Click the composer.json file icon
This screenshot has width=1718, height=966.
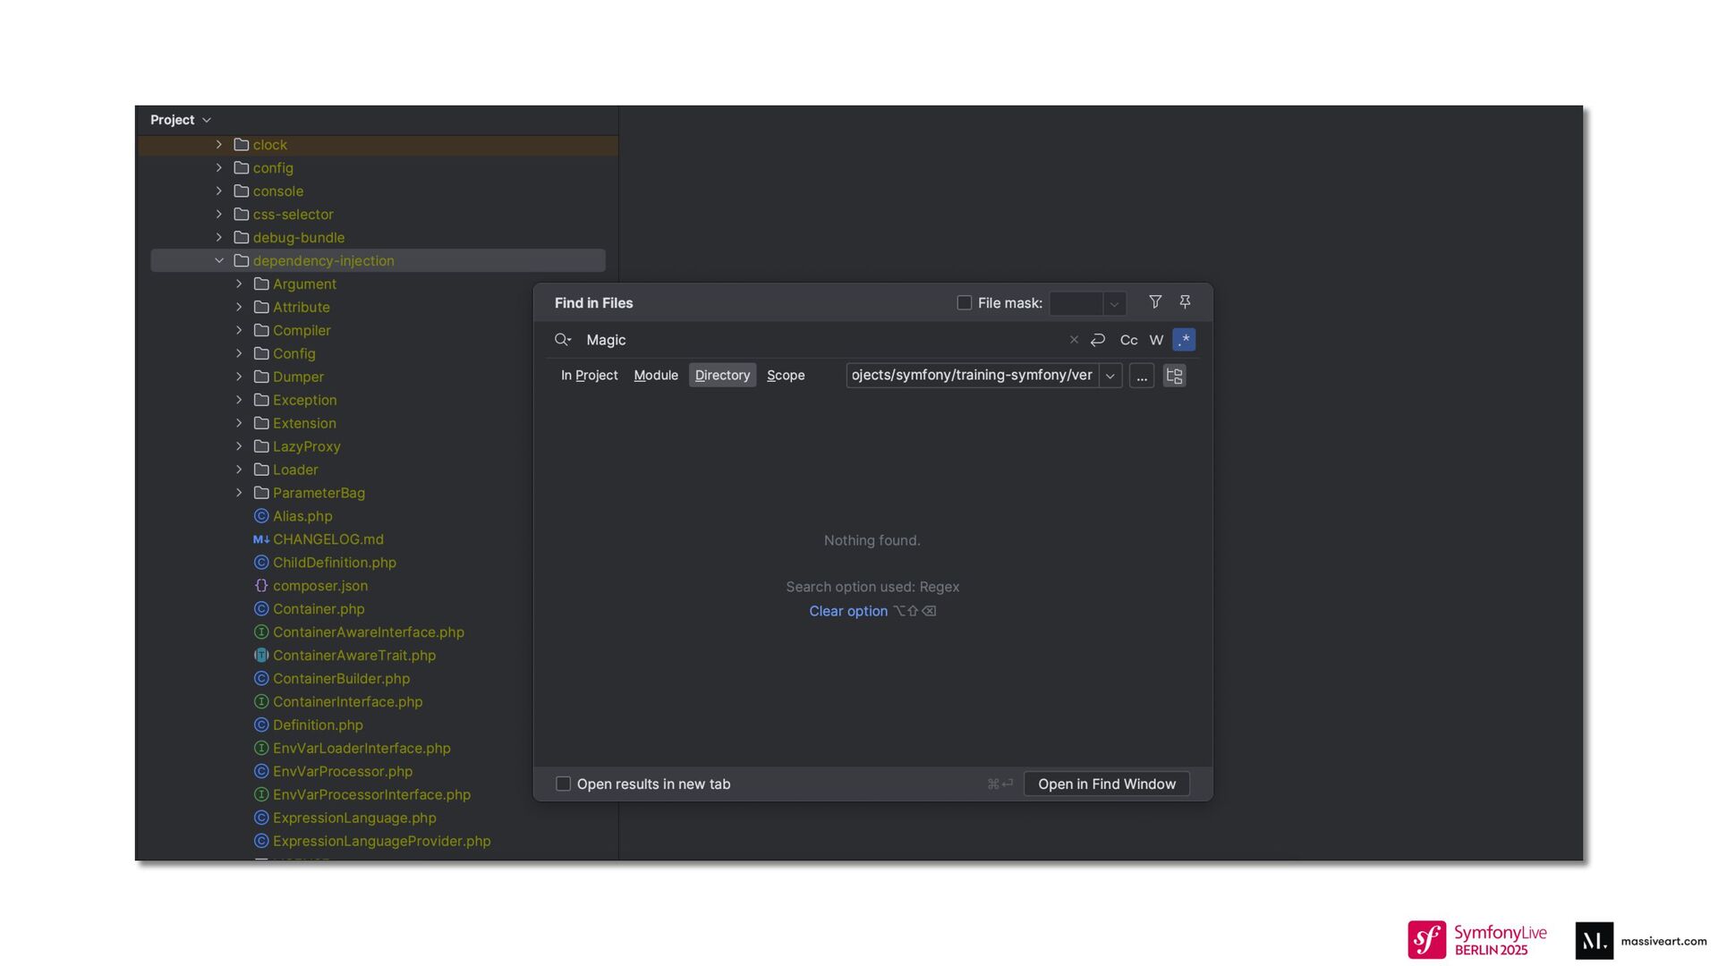tap(261, 586)
